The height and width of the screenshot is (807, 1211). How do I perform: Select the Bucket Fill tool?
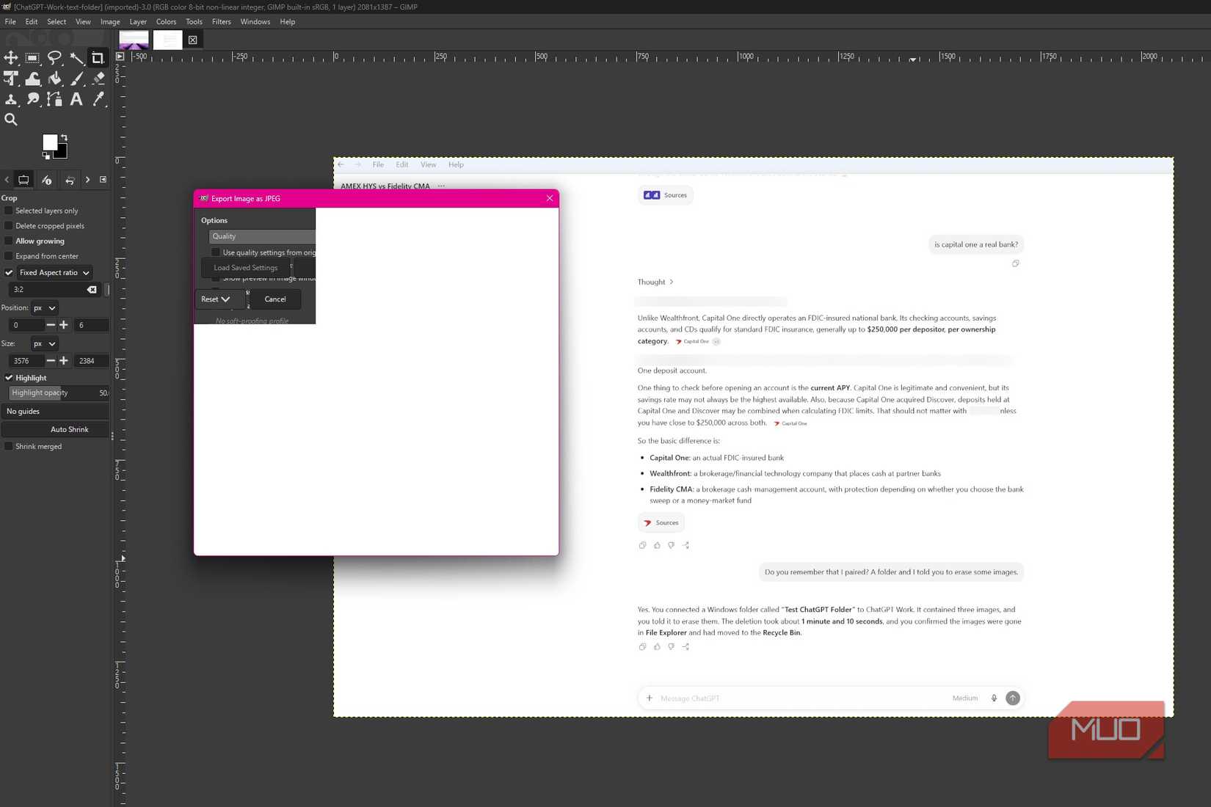click(x=54, y=78)
